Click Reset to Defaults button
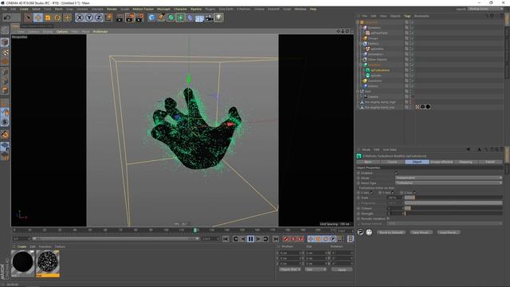Image resolution: width=510 pixels, height=287 pixels. 391,232
